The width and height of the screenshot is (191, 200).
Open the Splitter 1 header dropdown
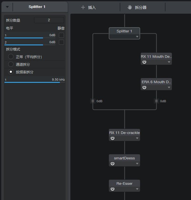[7, 7]
